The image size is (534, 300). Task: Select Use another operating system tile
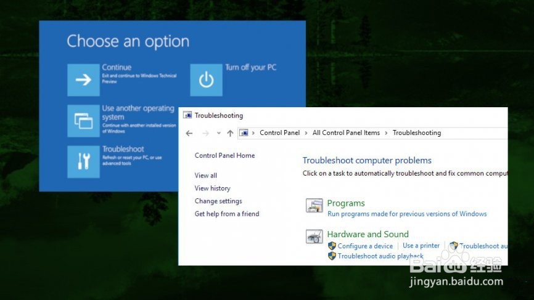click(83, 121)
